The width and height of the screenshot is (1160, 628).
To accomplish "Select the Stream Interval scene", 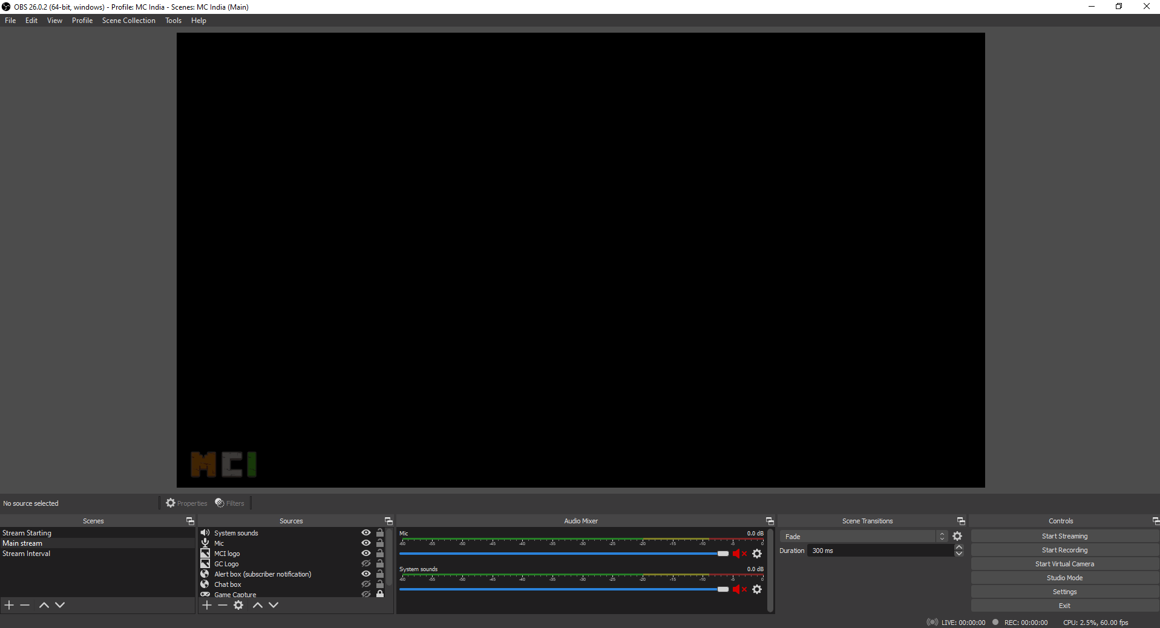I will (97, 554).
